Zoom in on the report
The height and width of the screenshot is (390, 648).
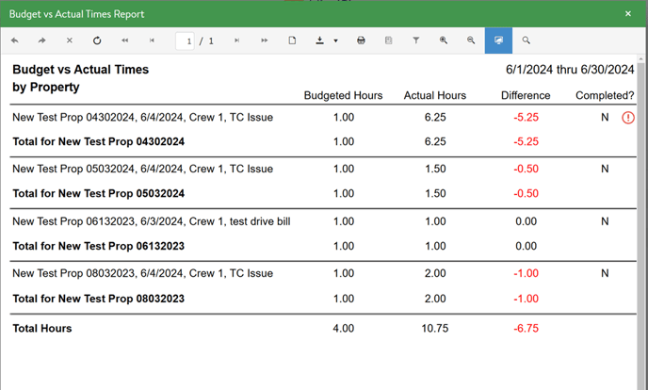[x=444, y=41]
